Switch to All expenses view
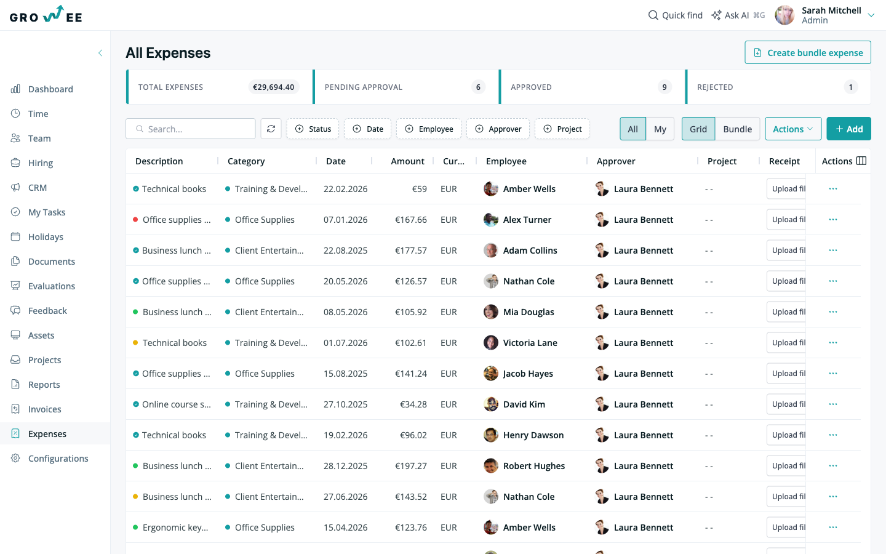Viewport: 886px width, 554px height. pyautogui.click(x=633, y=129)
